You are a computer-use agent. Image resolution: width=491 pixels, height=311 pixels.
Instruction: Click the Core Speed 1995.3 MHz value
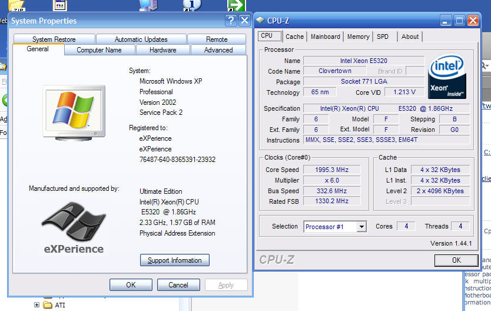331,170
